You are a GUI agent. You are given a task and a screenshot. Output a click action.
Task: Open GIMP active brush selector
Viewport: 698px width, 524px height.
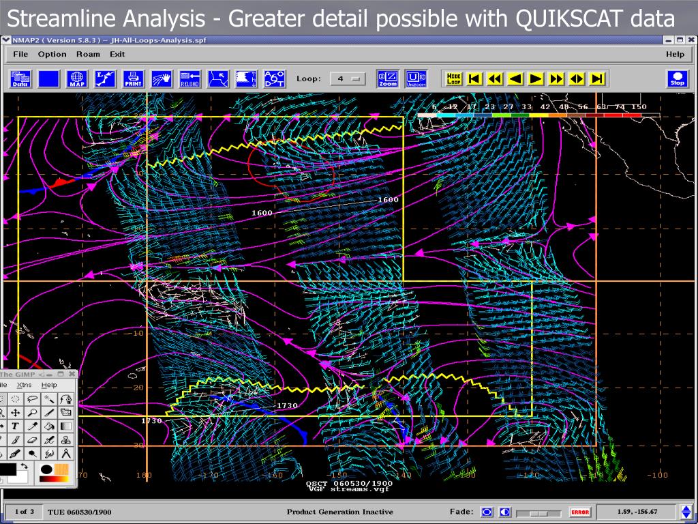click(47, 469)
